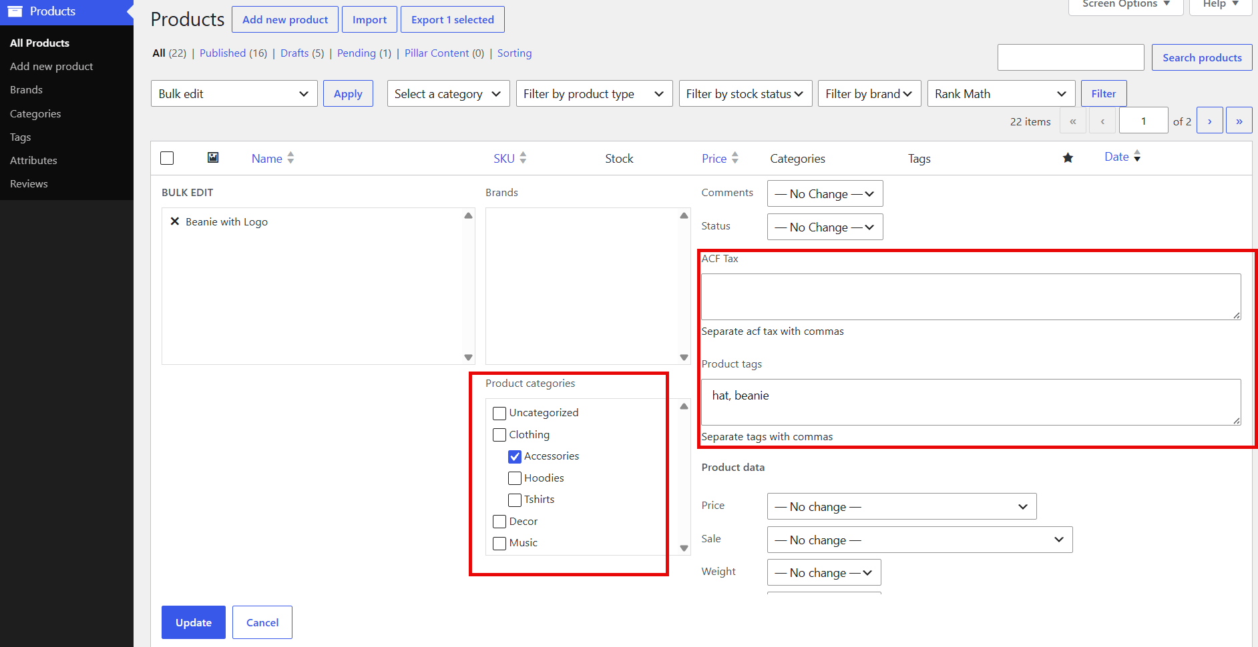Click the Import button

coord(369,19)
